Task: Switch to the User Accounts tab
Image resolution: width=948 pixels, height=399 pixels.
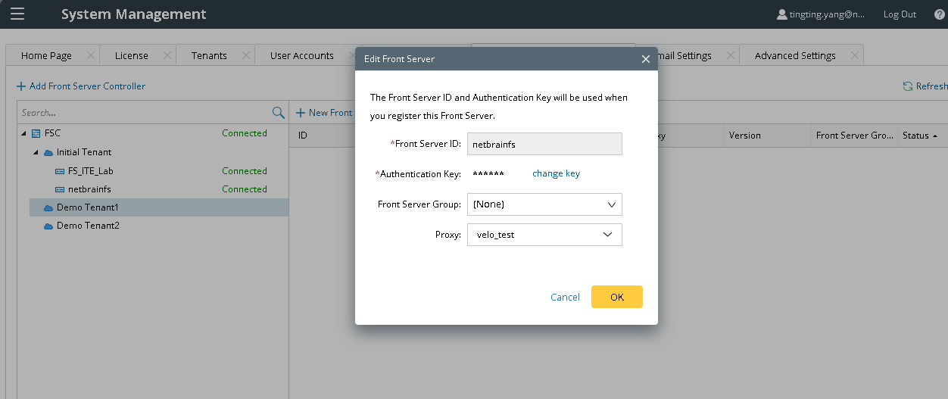Action: [x=301, y=55]
